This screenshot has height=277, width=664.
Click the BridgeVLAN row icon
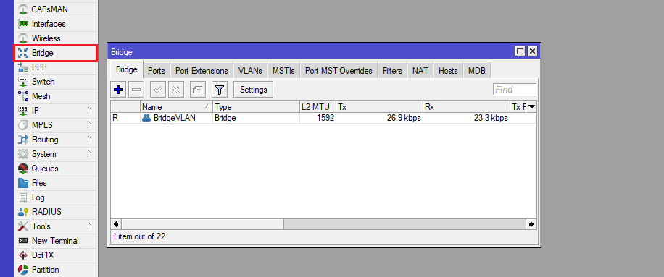pos(146,118)
